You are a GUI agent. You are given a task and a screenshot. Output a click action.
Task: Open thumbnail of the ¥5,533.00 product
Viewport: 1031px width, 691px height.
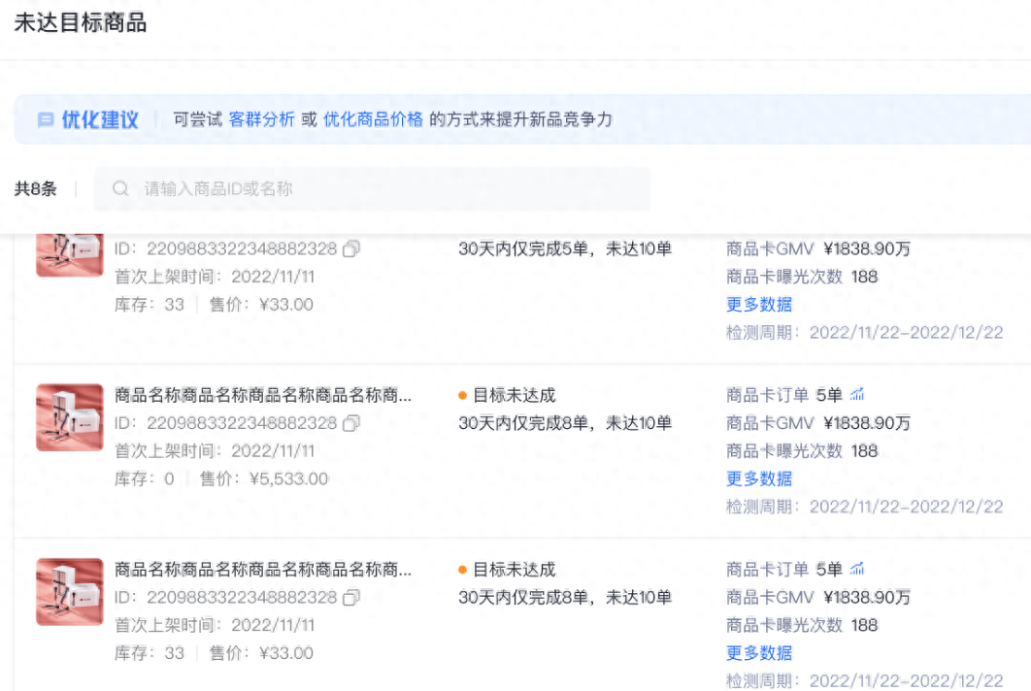(x=70, y=417)
